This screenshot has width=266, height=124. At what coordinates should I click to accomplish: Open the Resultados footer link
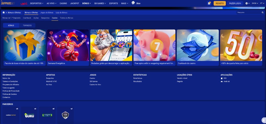pos(138,82)
